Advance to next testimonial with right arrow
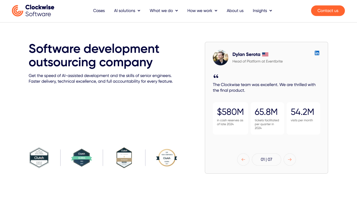 click(x=290, y=159)
